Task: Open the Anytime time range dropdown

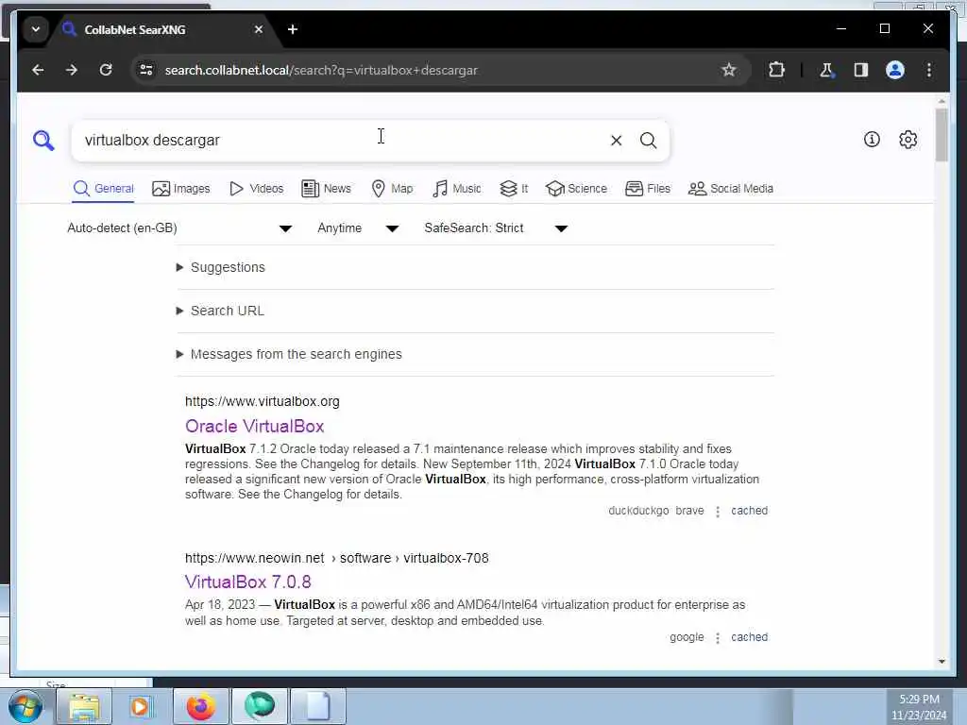Action: (x=358, y=228)
